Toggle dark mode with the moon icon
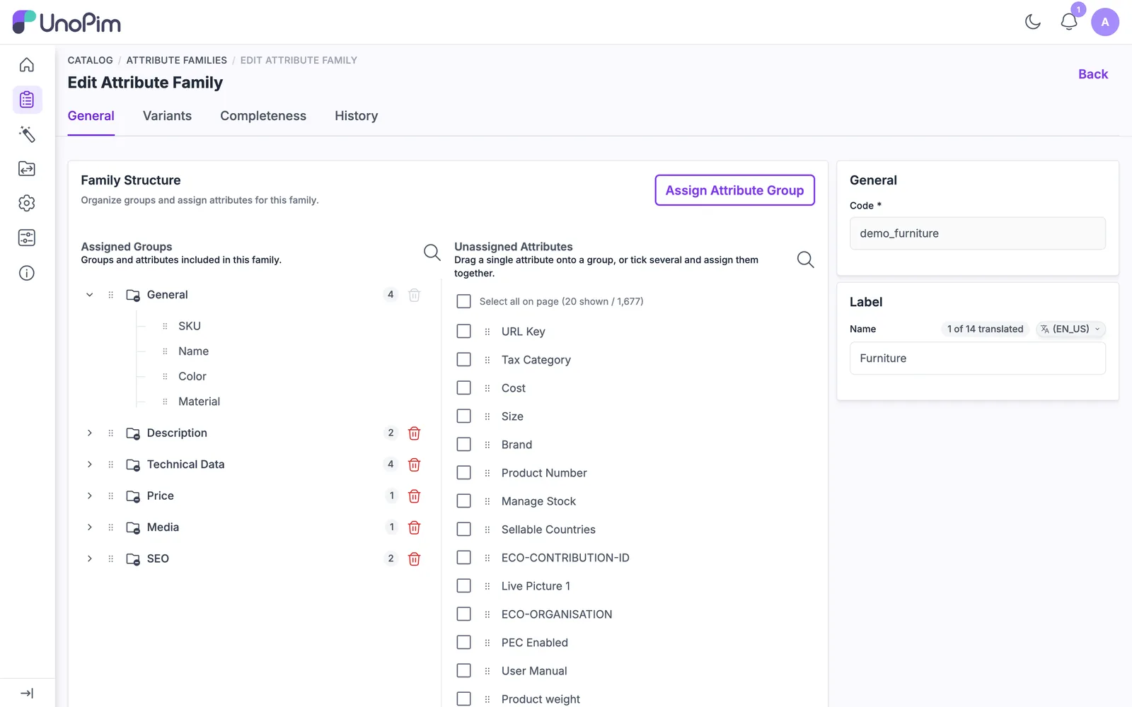This screenshot has width=1132, height=707. click(1033, 22)
